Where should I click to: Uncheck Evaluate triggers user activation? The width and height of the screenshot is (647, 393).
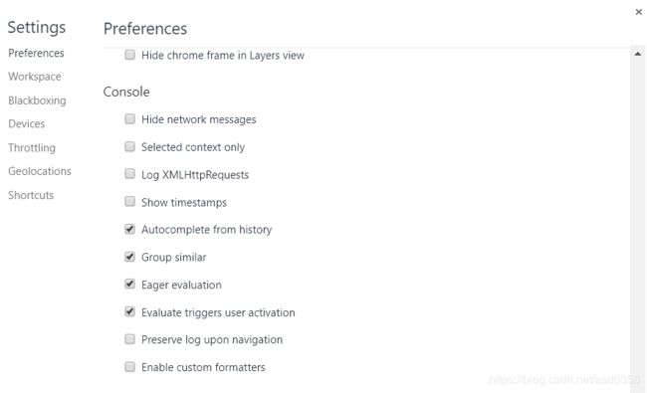click(x=129, y=311)
